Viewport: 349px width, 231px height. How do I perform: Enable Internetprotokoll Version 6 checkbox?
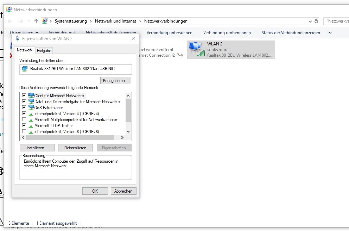coord(24,131)
